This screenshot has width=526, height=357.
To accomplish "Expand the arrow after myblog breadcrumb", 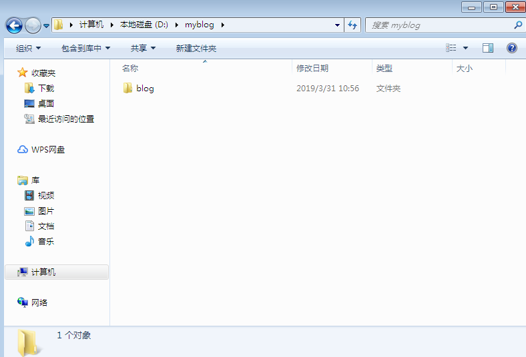I will [x=223, y=25].
